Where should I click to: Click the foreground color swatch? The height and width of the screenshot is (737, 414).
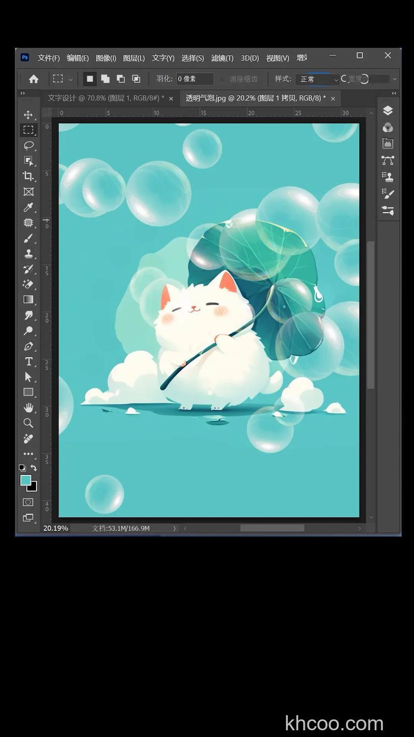tap(25, 480)
